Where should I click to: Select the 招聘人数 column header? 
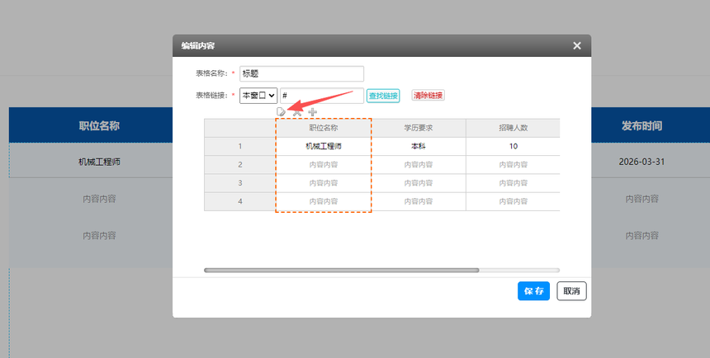pos(513,128)
